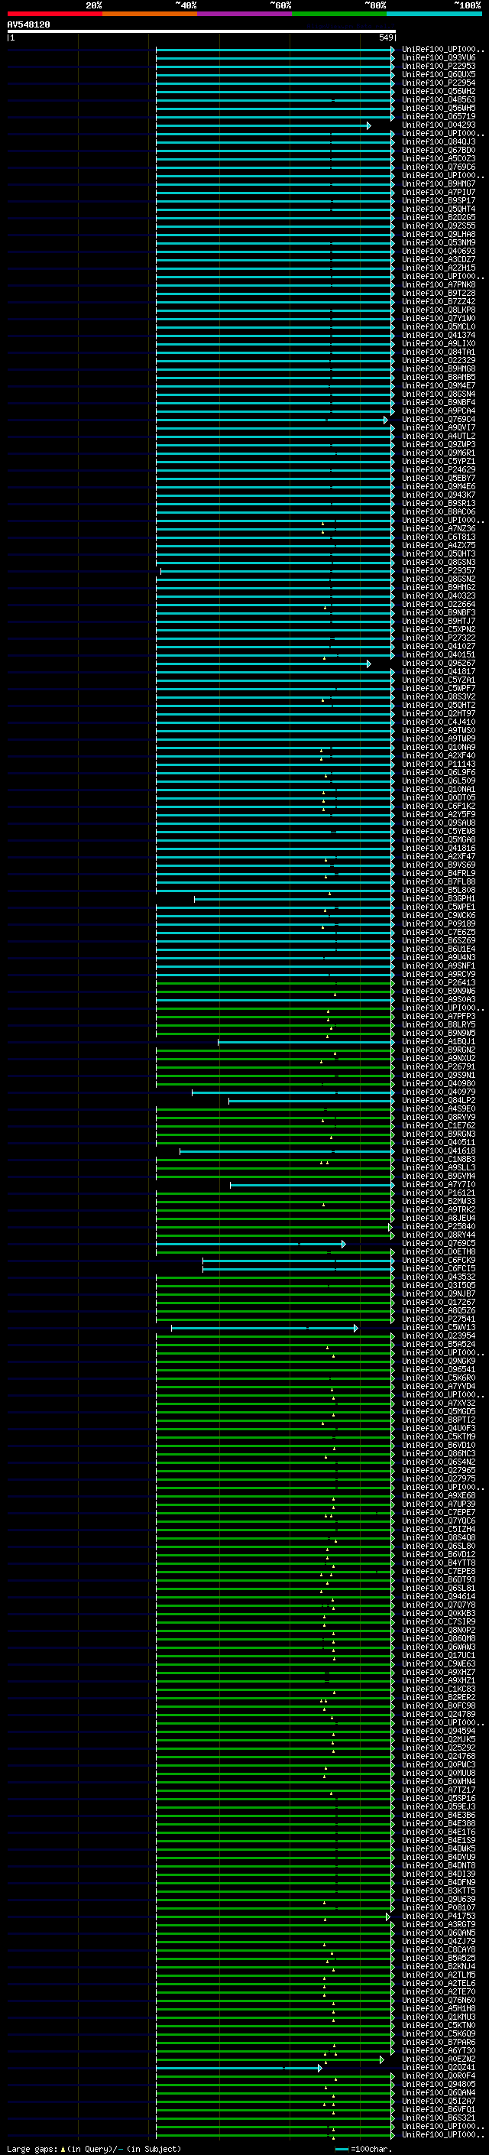Select the UniRef100_P25840 label
This screenshot has height=2155, width=489.
coord(439,1226)
